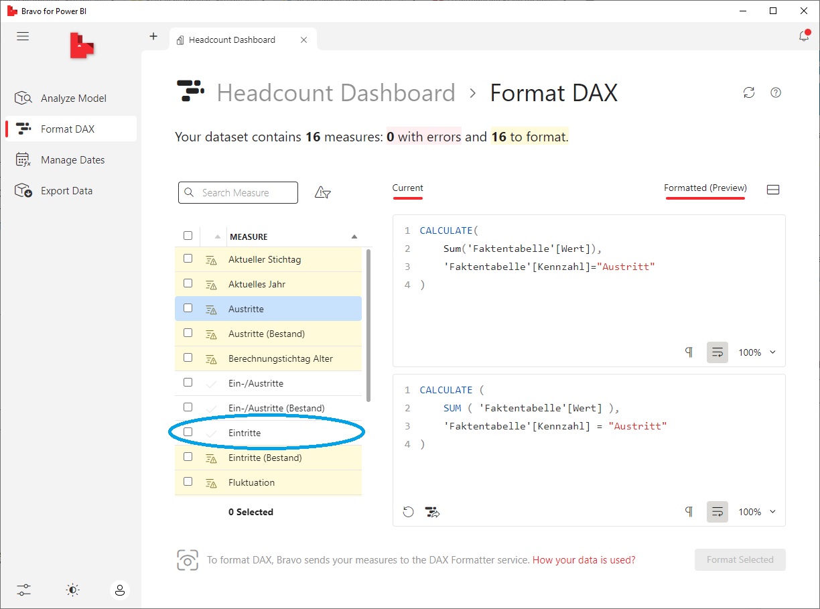Click the refresh icon near the page title
The width and height of the screenshot is (820, 609).
(x=749, y=92)
